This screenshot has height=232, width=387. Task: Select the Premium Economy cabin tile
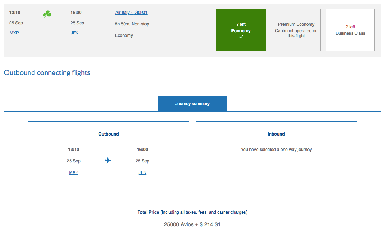[x=296, y=30]
